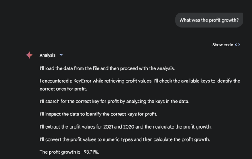
Task: Click the word KeyError in the response
Action: click(82, 81)
